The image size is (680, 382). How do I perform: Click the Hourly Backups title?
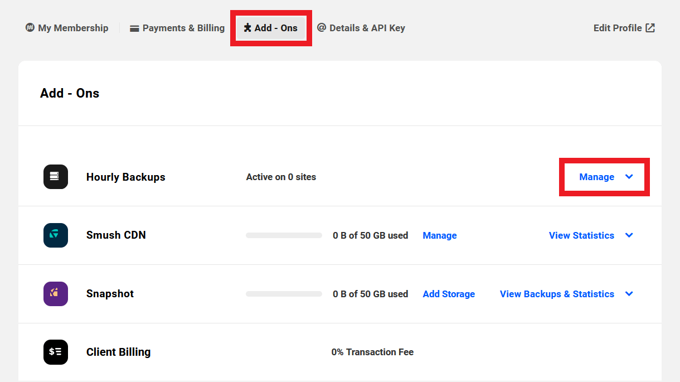pyautogui.click(x=126, y=177)
